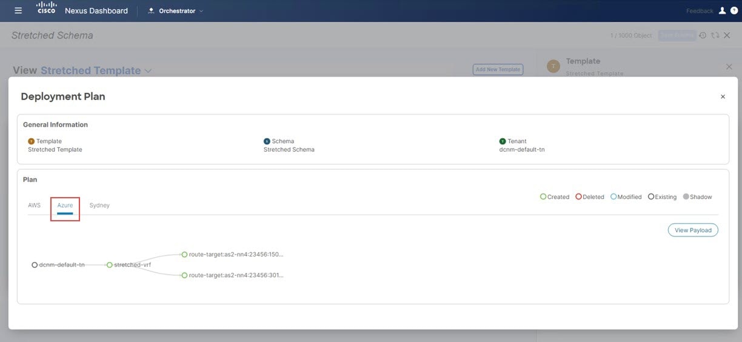This screenshot has height=342, width=742.
Task: Close the Template side panel
Action: 729,66
